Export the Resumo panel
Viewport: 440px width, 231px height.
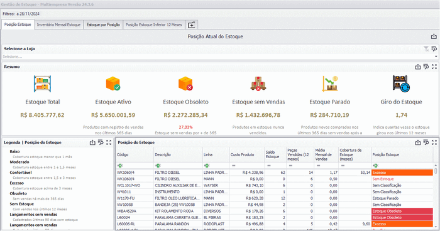point(418,67)
